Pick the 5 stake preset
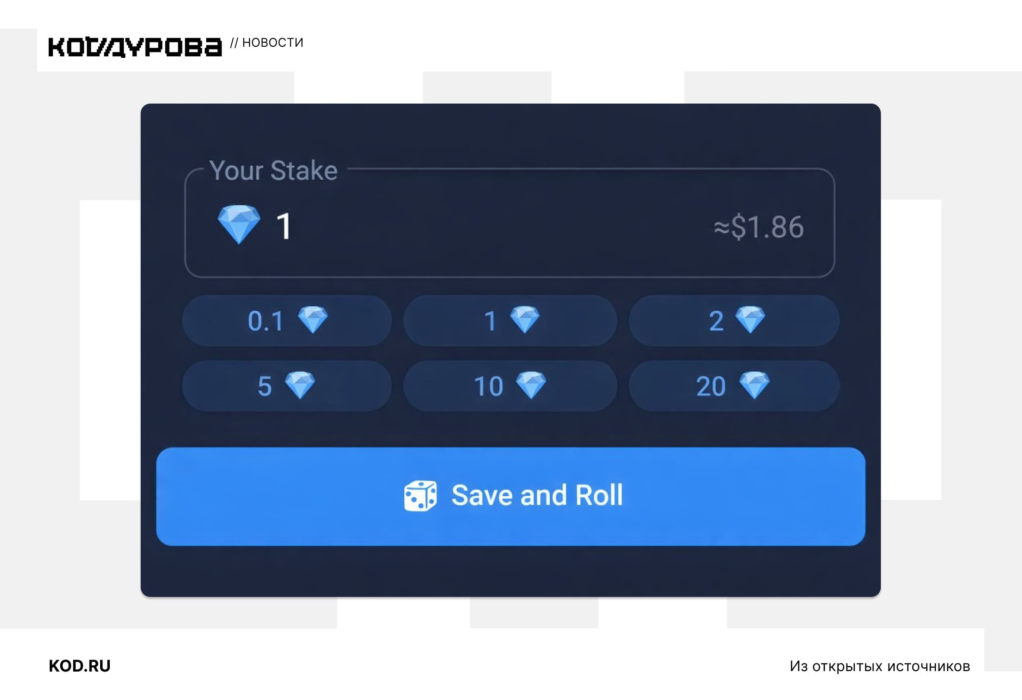This screenshot has height=700, width=1022. pyautogui.click(x=287, y=386)
